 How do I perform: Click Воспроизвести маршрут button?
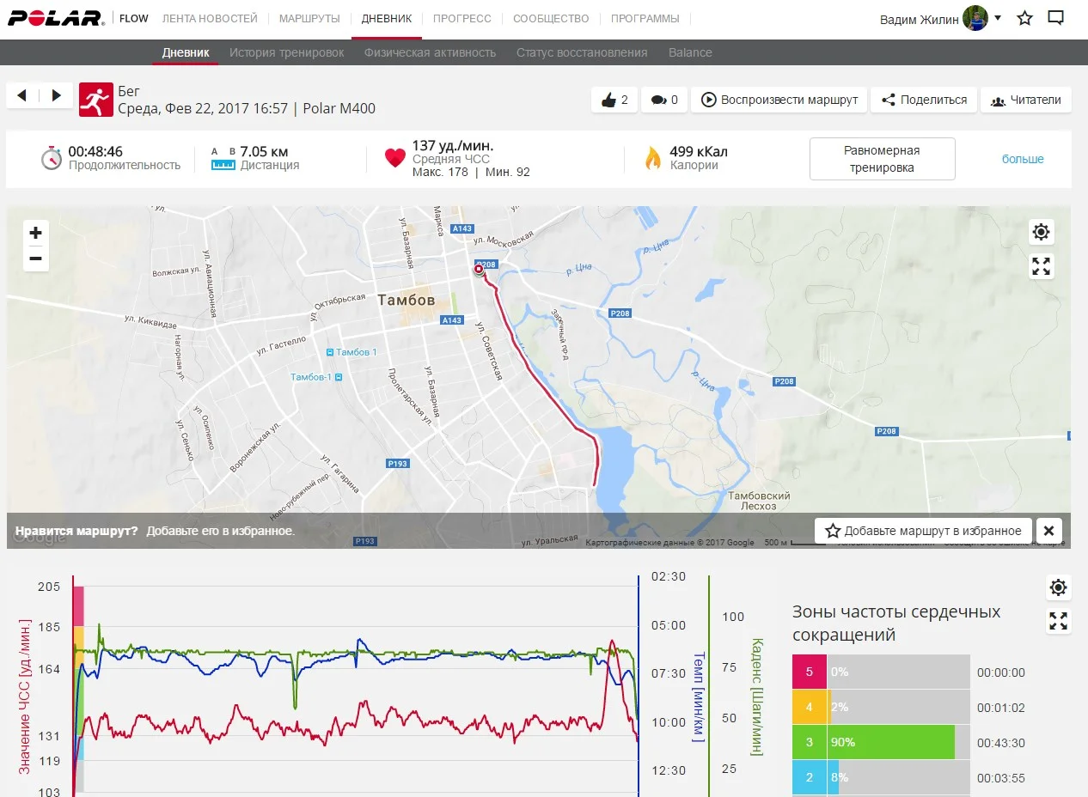click(x=779, y=100)
